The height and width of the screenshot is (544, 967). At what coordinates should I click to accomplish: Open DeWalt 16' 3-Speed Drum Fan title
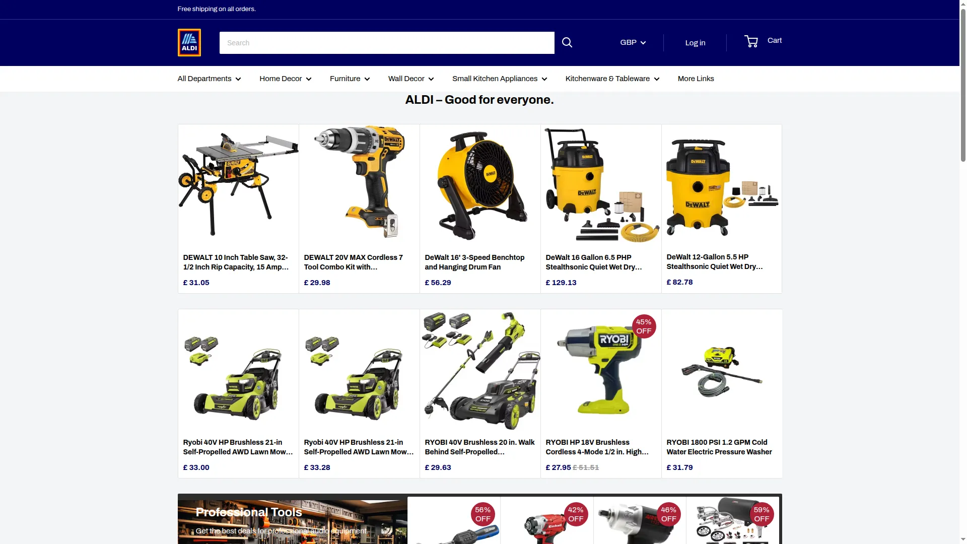(474, 262)
